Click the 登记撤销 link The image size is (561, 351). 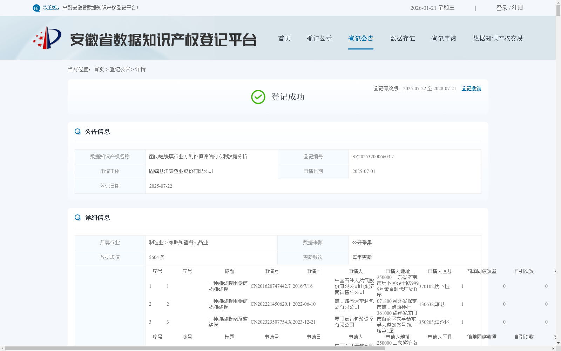tap(471, 88)
